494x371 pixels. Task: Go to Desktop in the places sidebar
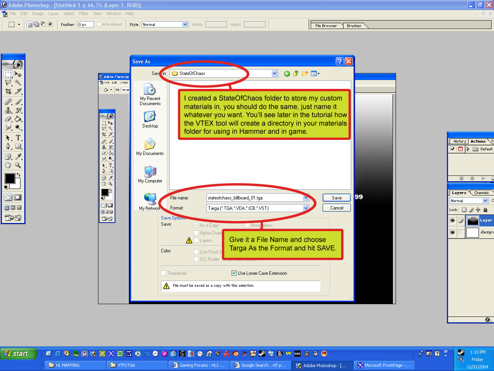point(150,119)
